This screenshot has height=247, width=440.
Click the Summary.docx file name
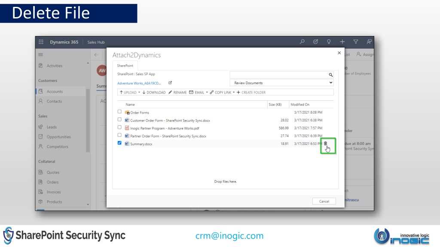point(141,144)
